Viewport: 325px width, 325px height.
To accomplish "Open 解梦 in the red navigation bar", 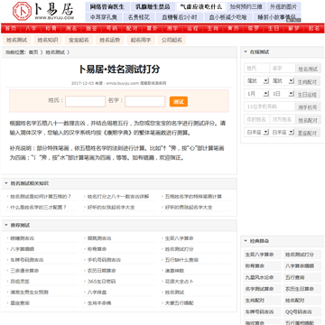I will pos(293,29).
